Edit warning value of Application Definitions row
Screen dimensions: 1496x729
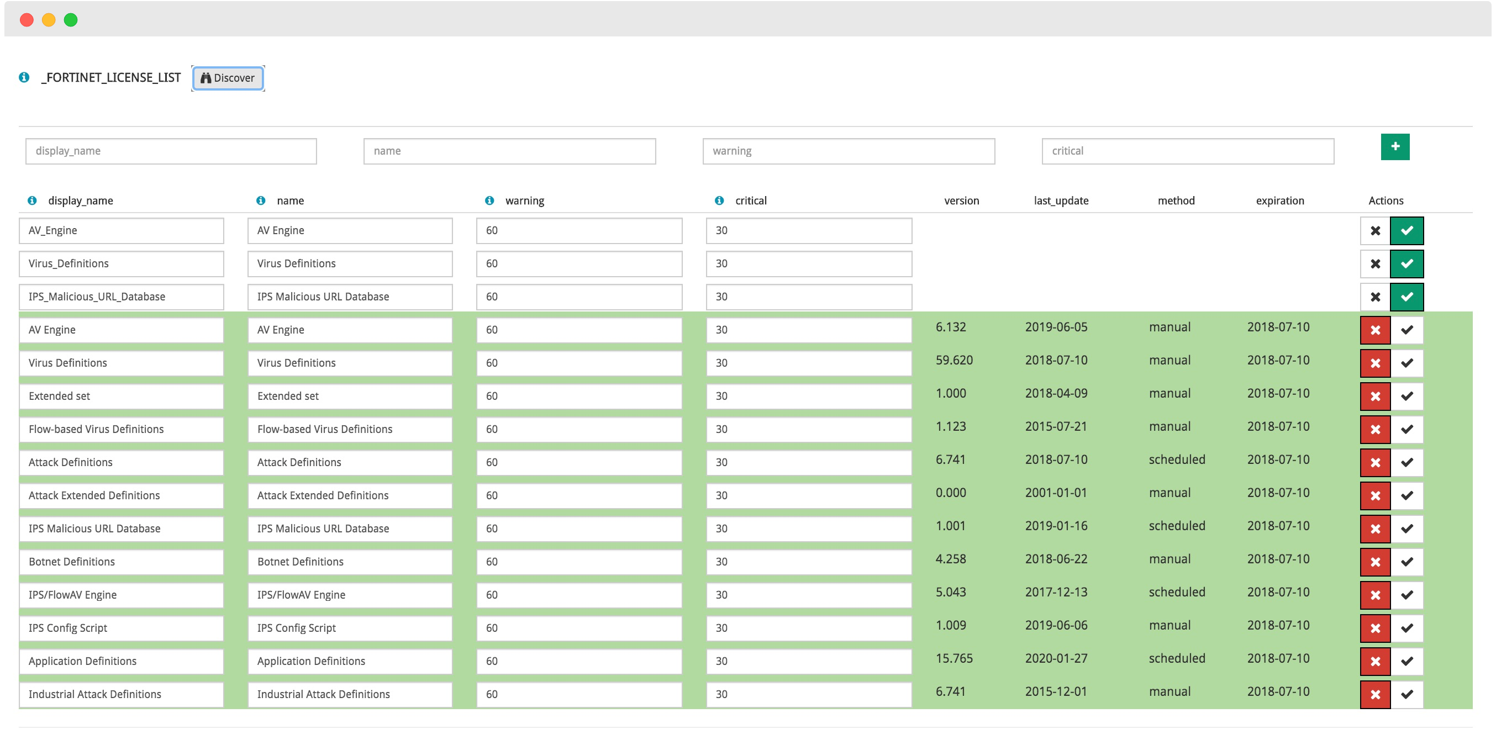[x=579, y=661]
